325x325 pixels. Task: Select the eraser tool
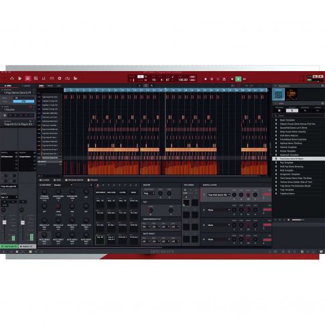pyautogui.click(x=152, y=86)
